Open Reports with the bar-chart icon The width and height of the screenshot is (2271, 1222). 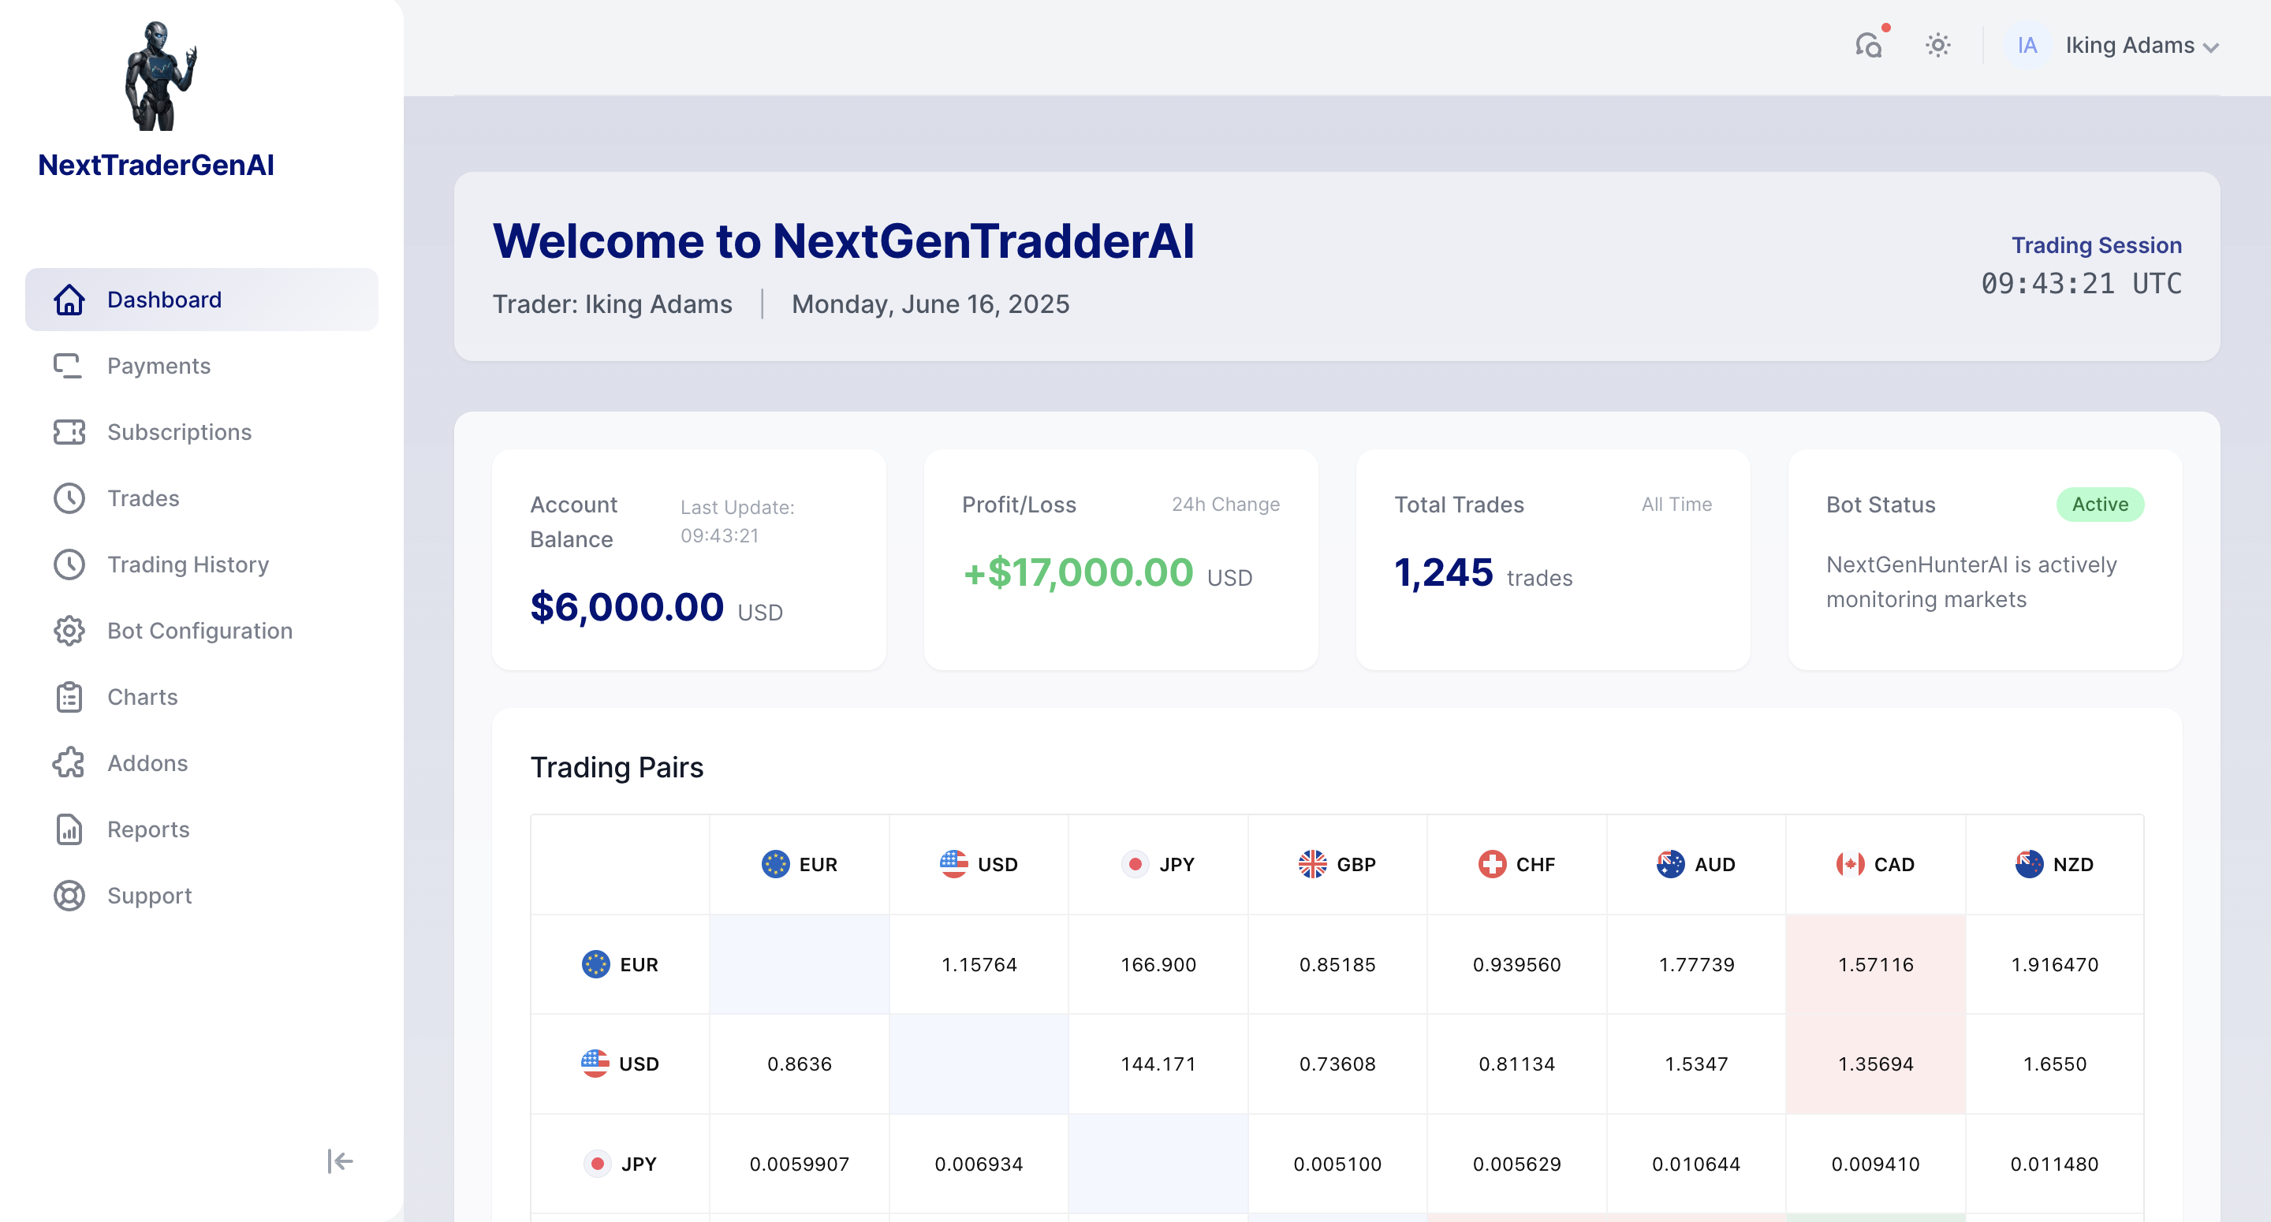(69, 829)
